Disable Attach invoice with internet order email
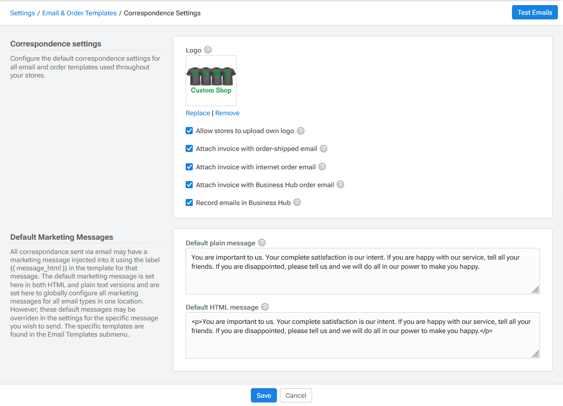The width and height of the screenshot is (563, 406). [x=189, y=167]
